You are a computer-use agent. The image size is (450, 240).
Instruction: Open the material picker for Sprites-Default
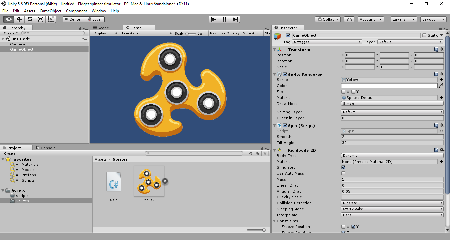point(441,98)
